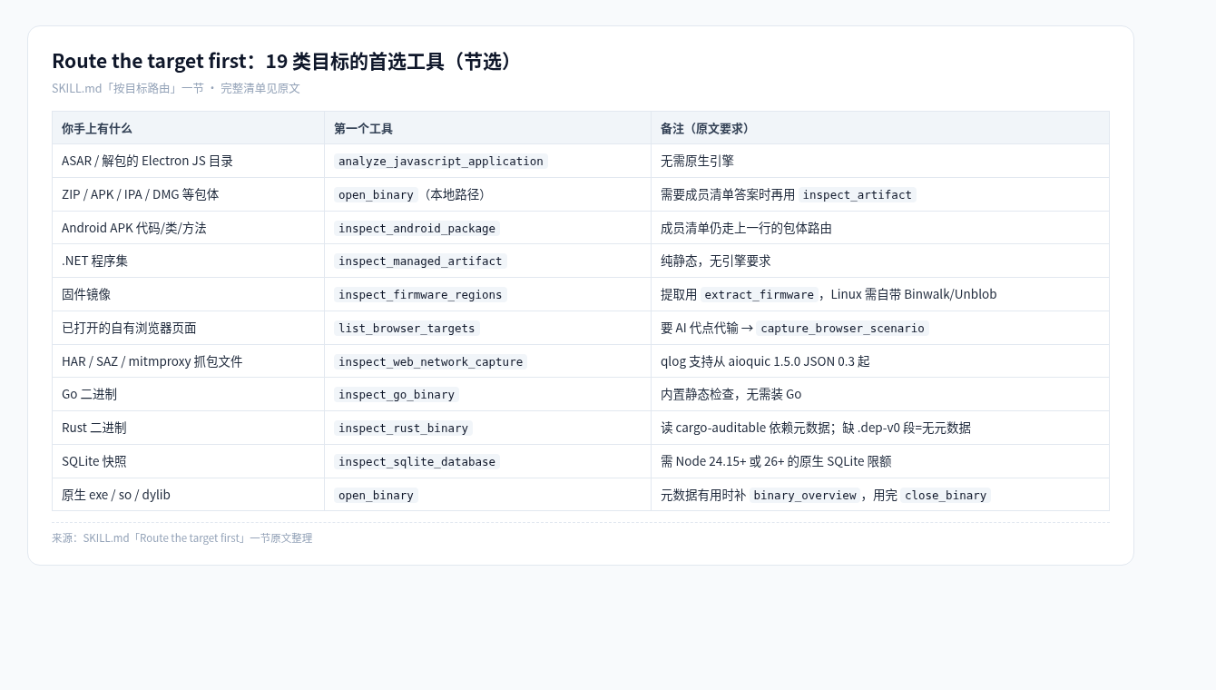Click the binary_overview code label
The image size is (1216, 690).
pos(805,496)
